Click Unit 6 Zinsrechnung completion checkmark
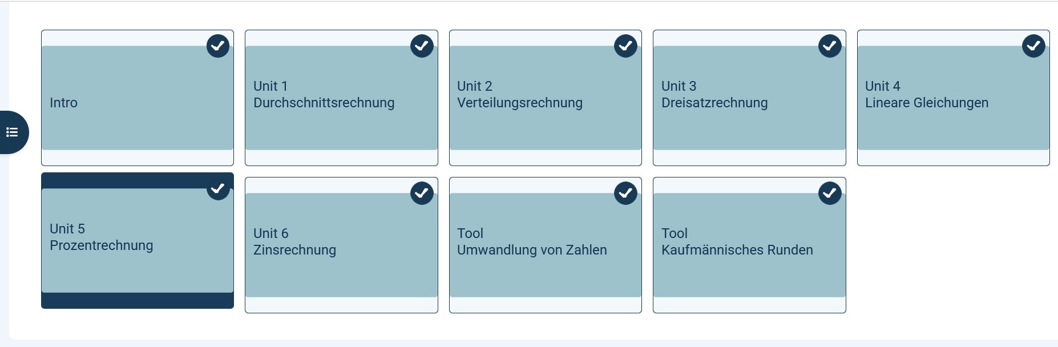This screenshot has height=347, width=1058. click(x=422, y=193)
